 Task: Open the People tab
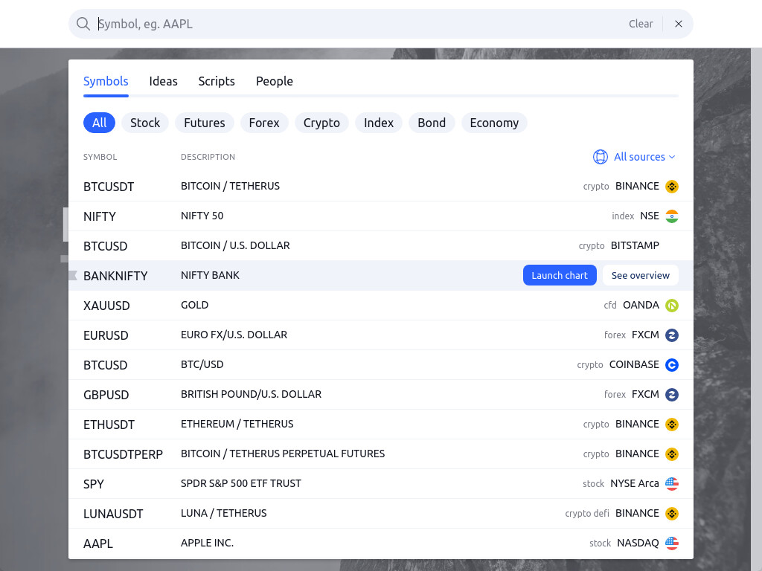pos(274,81)
